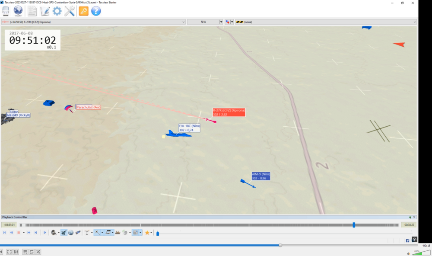This screenshot has height=256, width=432.
Task: Jump to the end of the recording
Action: tap(36, 233)
